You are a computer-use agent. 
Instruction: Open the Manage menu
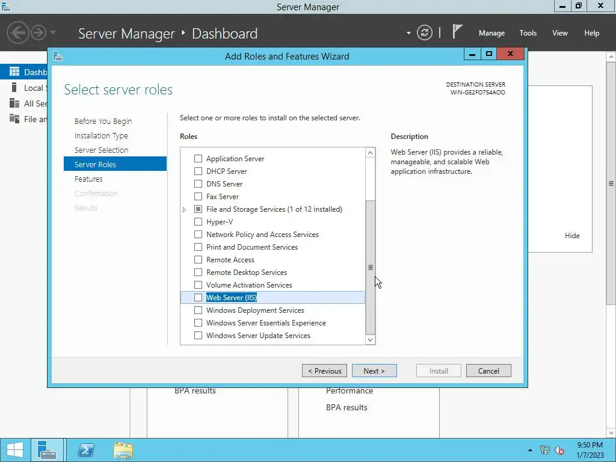(491, 33)
